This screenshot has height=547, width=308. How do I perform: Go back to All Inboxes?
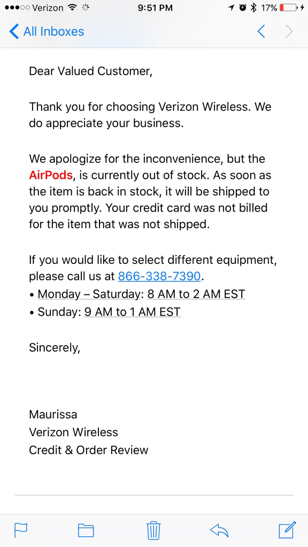47,32
